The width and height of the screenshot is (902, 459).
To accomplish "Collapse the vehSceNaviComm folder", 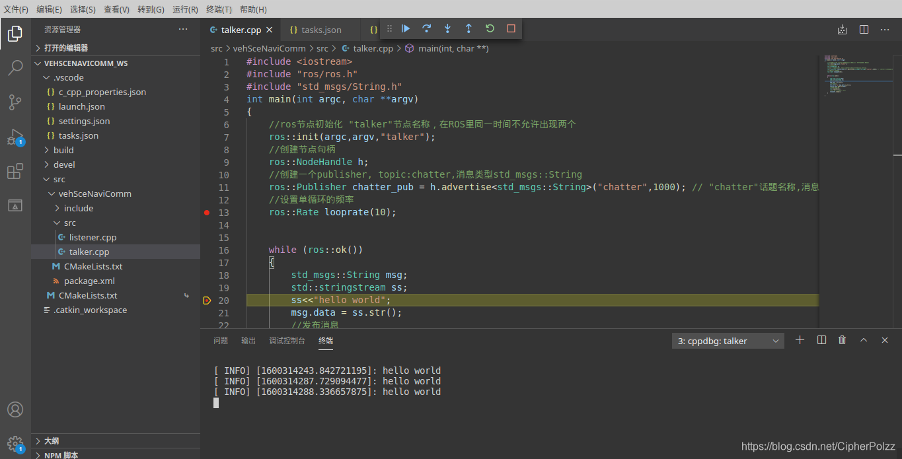I will tap(116, 194).
